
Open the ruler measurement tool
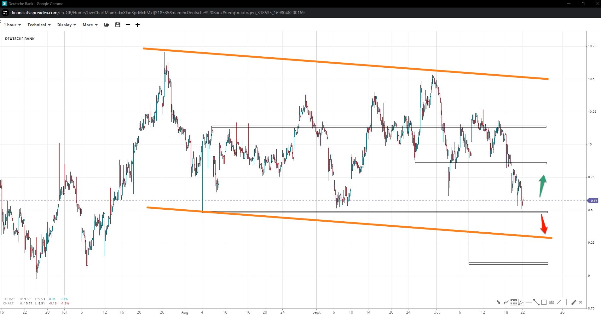coord(574,302)
